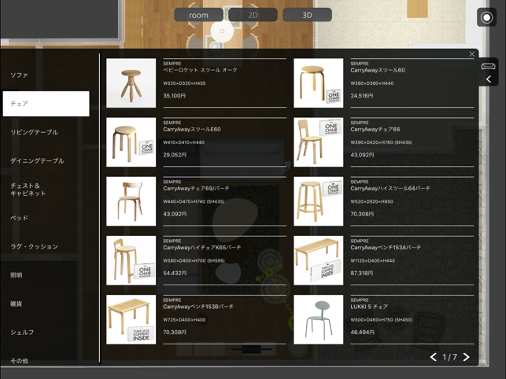Select リビングテーブル category
506x379 pixels.
click(34, 132)
